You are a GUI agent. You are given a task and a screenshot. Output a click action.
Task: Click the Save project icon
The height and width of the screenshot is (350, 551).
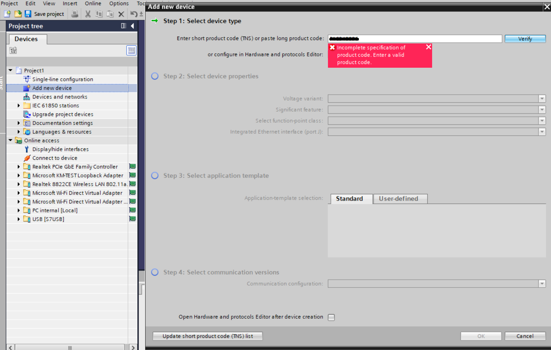(x=28, y=14)
